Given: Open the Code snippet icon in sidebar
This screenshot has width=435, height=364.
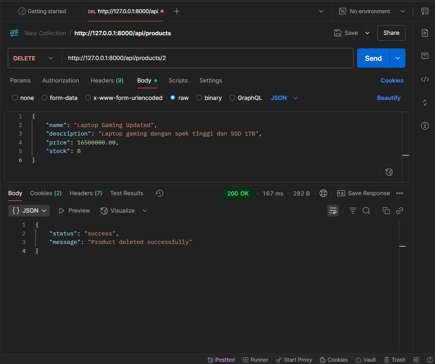Looking at the screenshot, I should pyautogui.click(x=425, y=79).
